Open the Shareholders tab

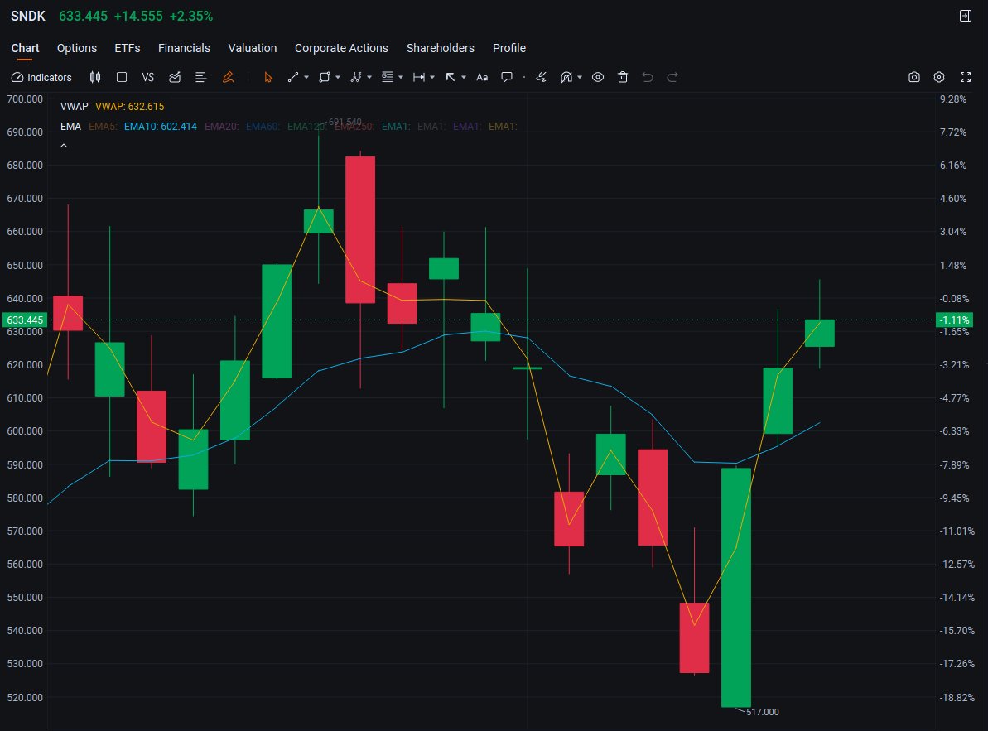point(441,49)
